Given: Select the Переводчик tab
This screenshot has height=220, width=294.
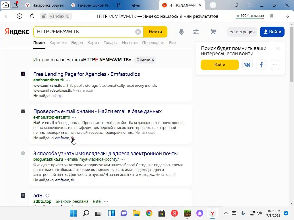Looking at the screenshot, I should pos(153,43).
